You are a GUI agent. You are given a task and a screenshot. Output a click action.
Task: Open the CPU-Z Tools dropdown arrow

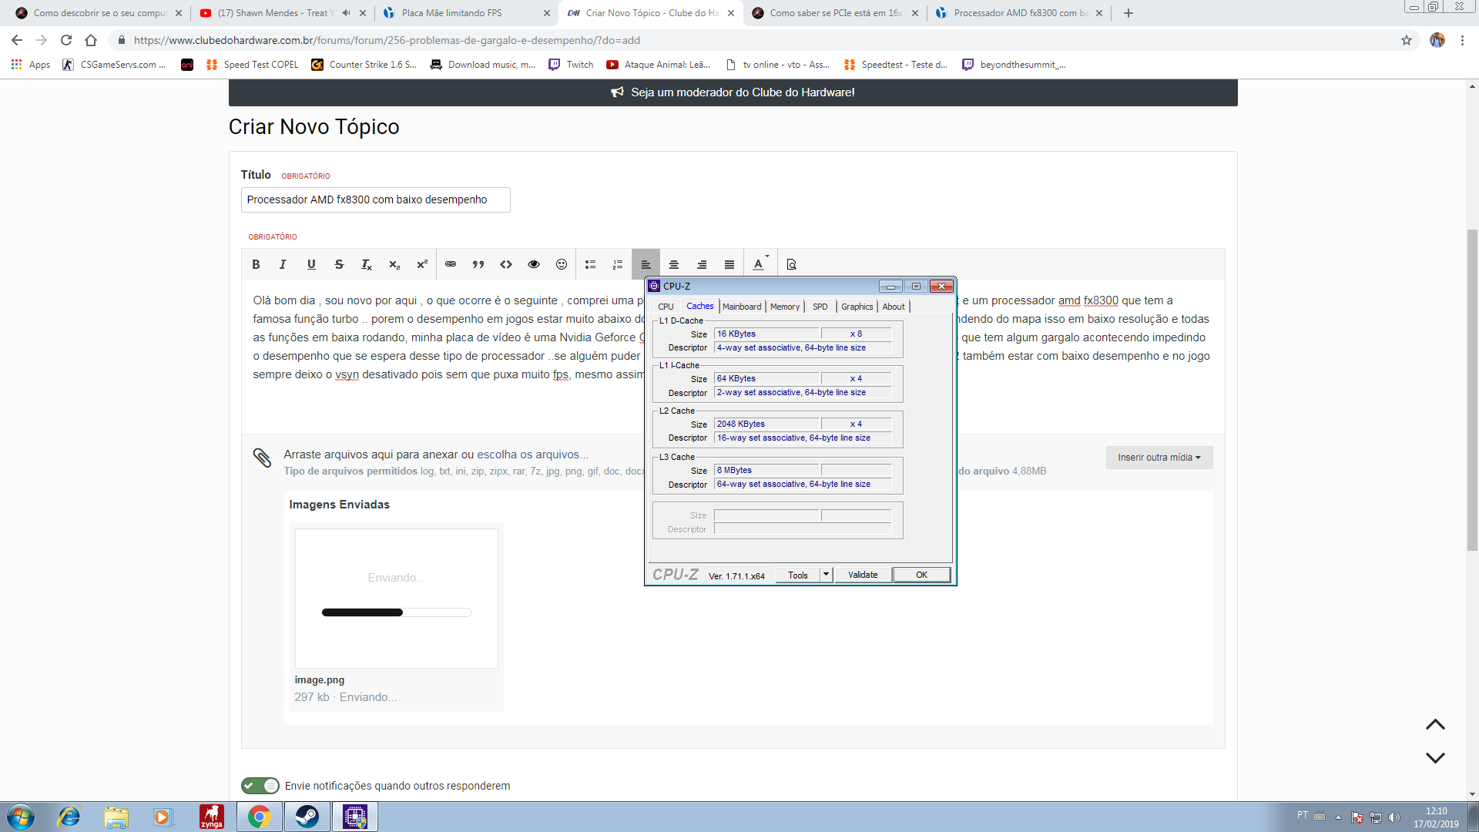coord(826,575)
